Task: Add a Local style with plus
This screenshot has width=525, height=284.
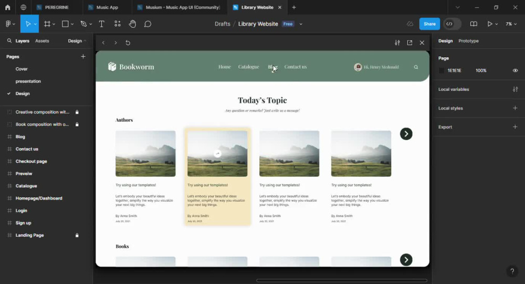Action: pos(515,108)
